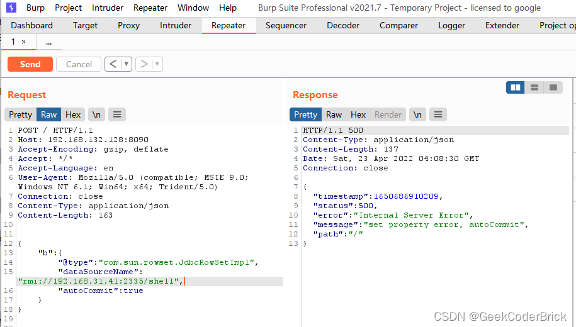The height and width of the screenshot is (327, 576).
Task: Click the response Date header line
Action: click(391, 158)
